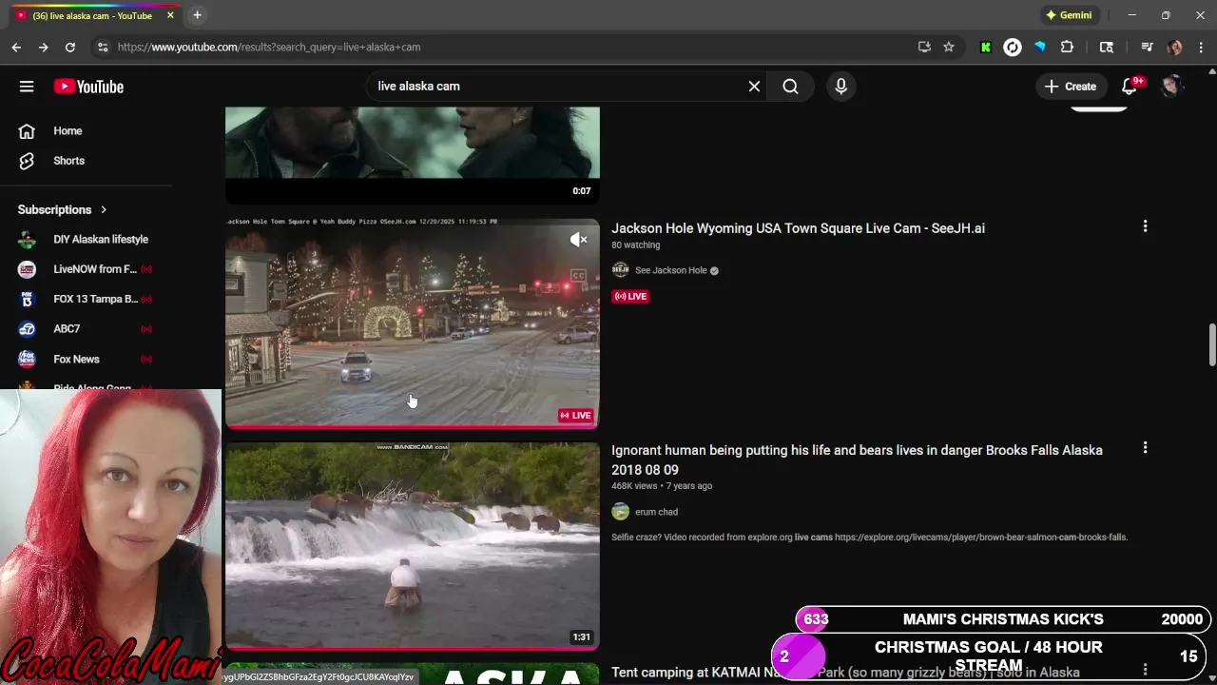Viewport: 1217px width, 685px height.
Task: Click the See Jackson Hole channel avatar
Action: pos(620,270)
